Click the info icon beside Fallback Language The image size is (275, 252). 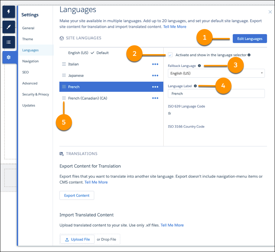tap(200, 66)
